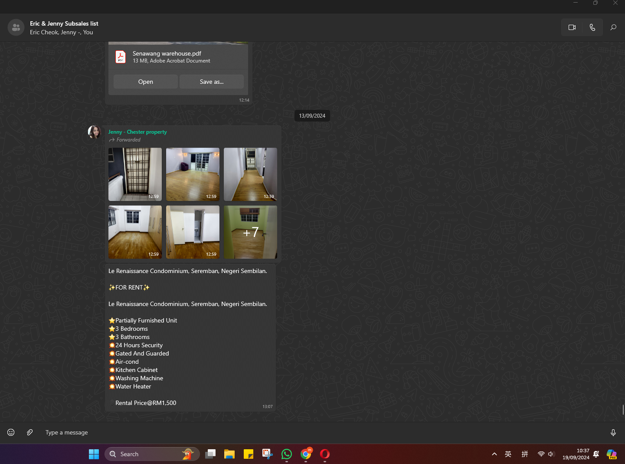Click the Senawang warehouse.pdf file name

pos(167,53)
